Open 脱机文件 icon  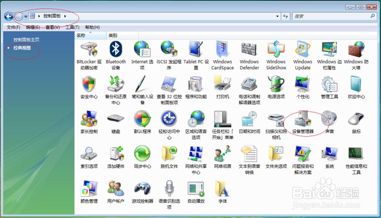click(169, 153)
